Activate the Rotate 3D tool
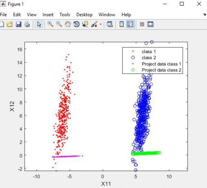This screenshot has width=207, height=188. click(76, 24)
